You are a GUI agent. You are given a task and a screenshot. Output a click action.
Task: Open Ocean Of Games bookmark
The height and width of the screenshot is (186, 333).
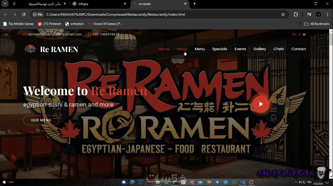(105, 24)
